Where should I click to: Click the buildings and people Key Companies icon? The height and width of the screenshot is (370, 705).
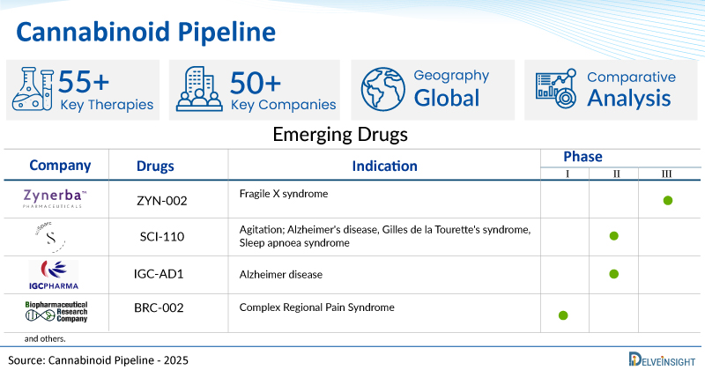pyautogui.click(x=199, y=89)
